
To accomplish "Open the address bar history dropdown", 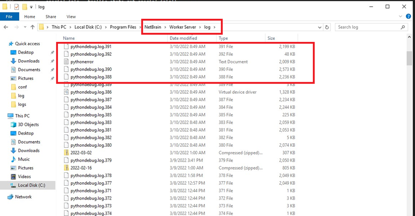I will click(321, 27).
